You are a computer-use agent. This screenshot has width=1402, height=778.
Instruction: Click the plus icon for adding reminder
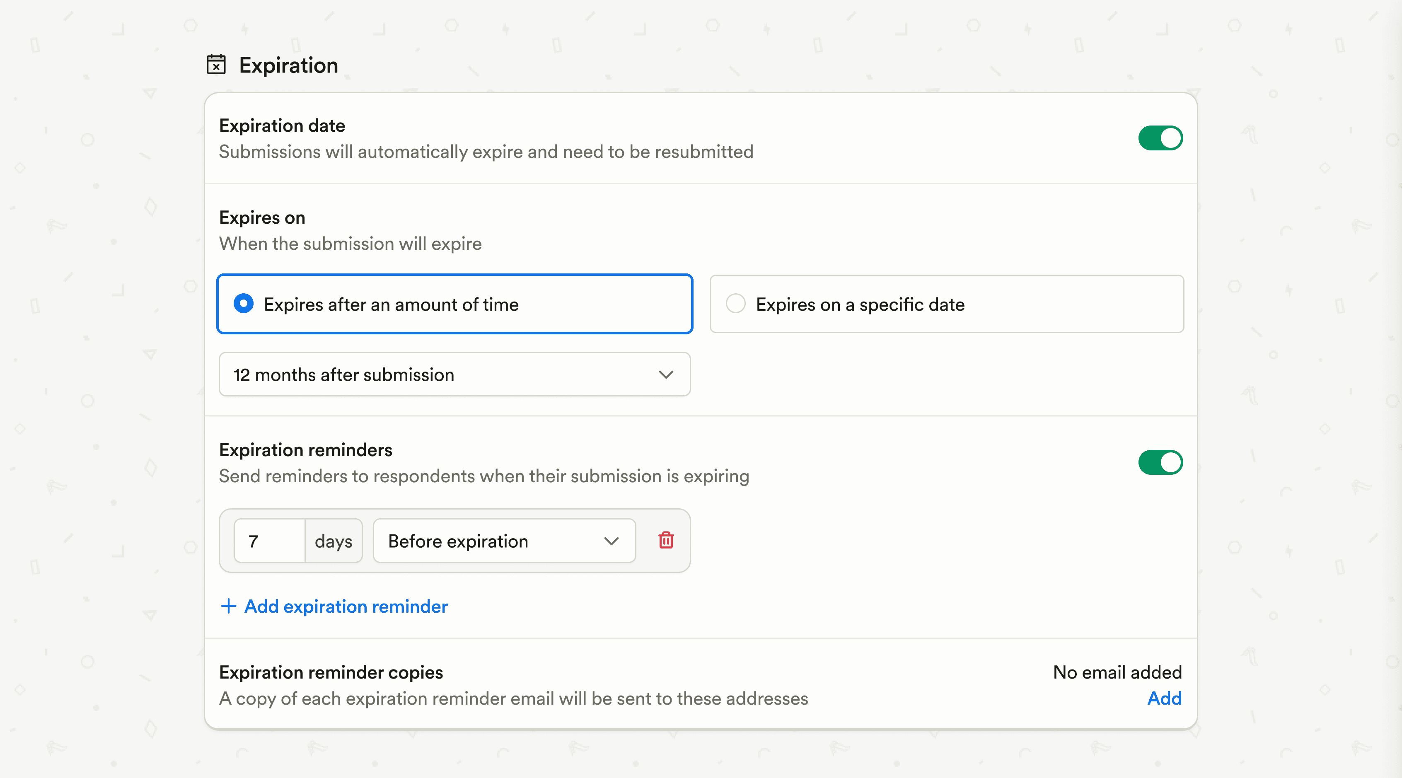click(x=229, y=606)
